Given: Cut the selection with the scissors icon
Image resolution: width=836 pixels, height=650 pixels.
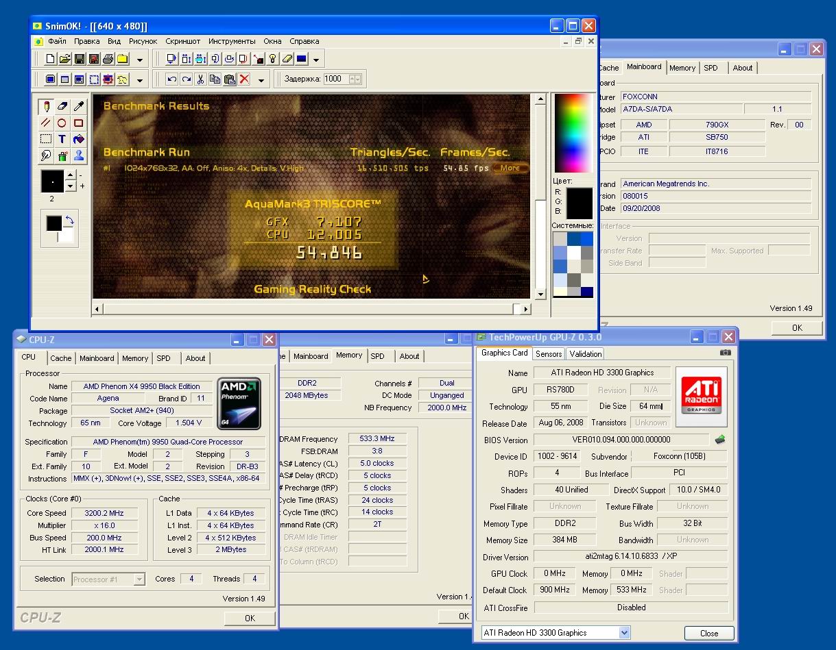Looking at the screenshot, I should (200, 79).
